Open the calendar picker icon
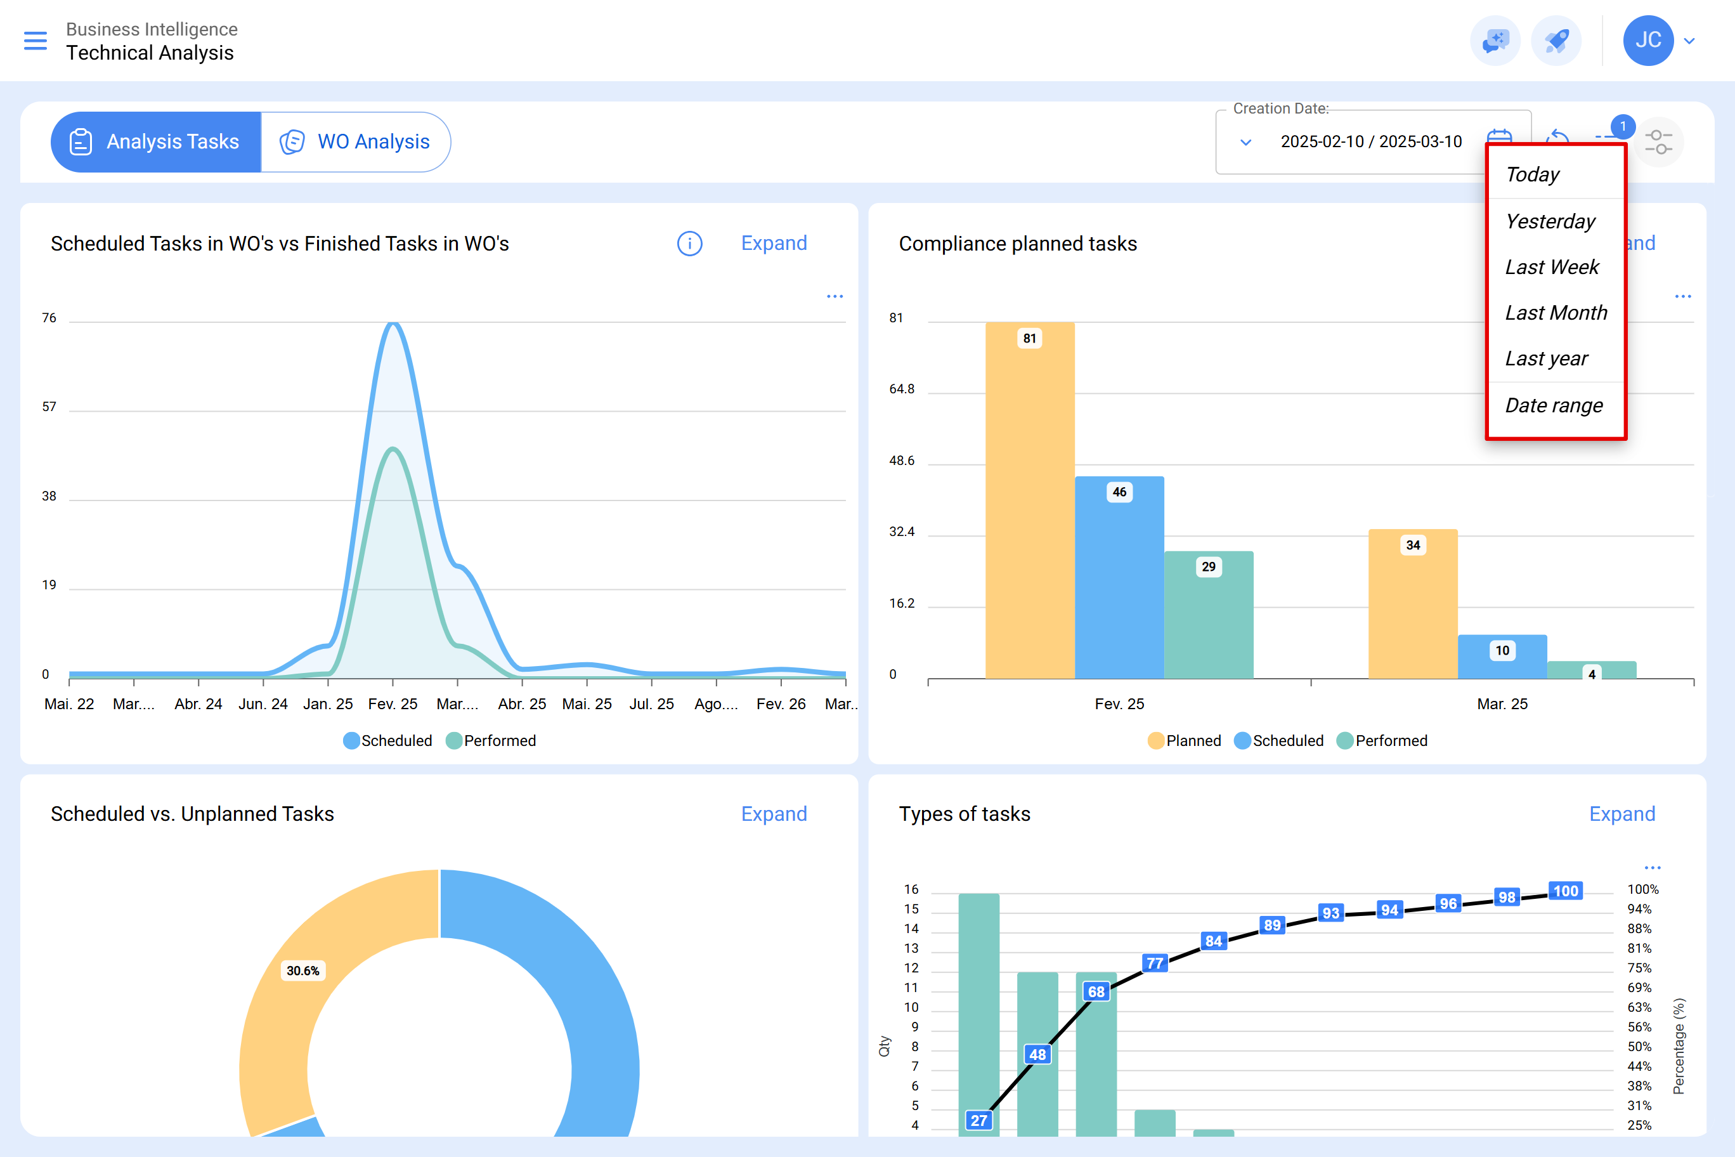The image size is (1735, 1157). pyautogui.click(x=1499, y=136)
